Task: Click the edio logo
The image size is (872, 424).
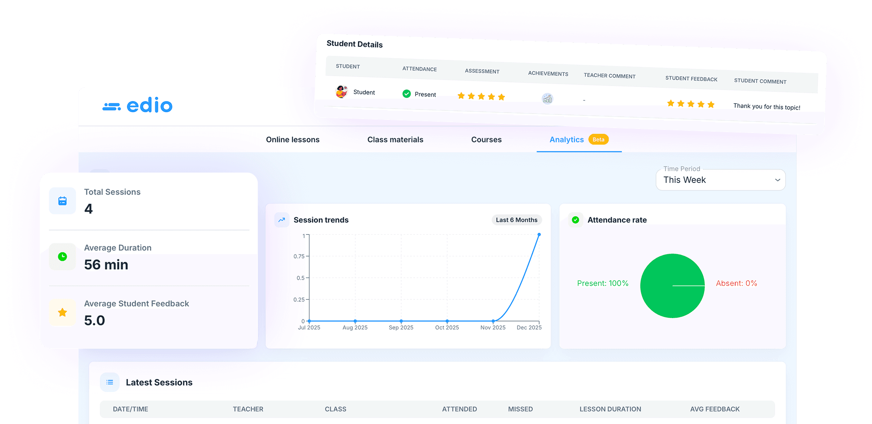Action: coord(138,105)
